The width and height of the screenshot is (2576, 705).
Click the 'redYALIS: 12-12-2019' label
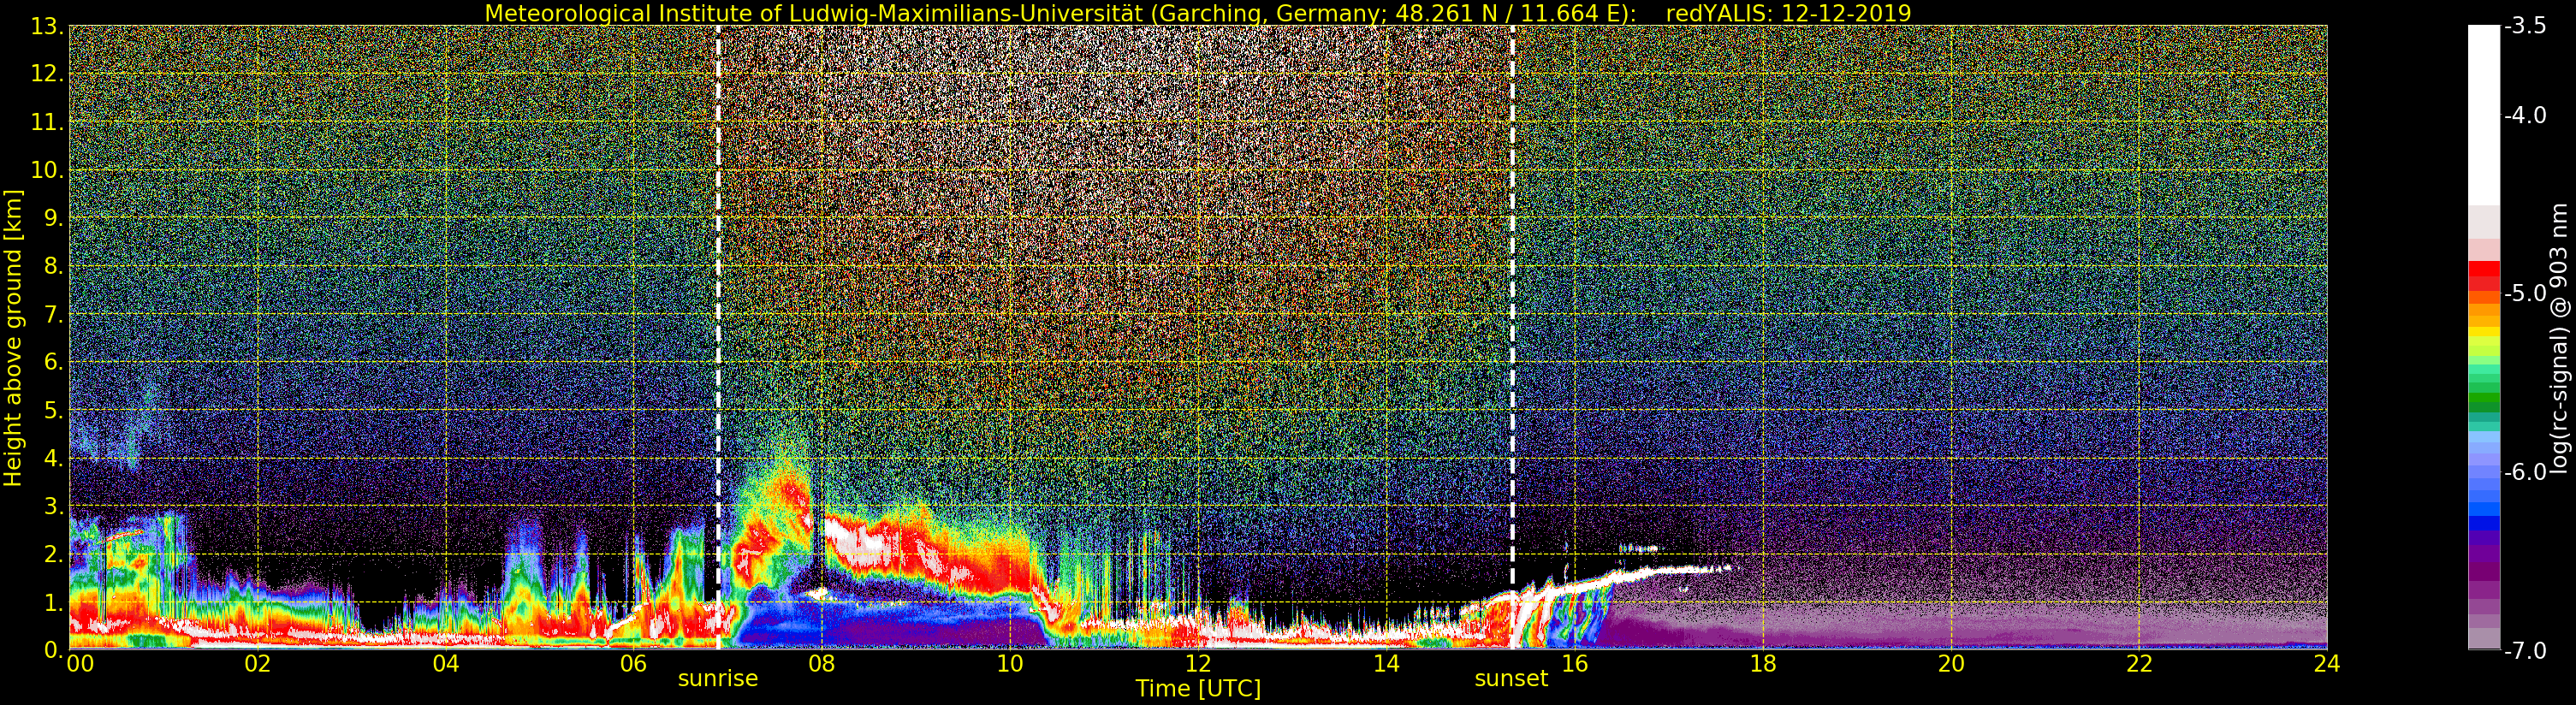pos(1788,13)
